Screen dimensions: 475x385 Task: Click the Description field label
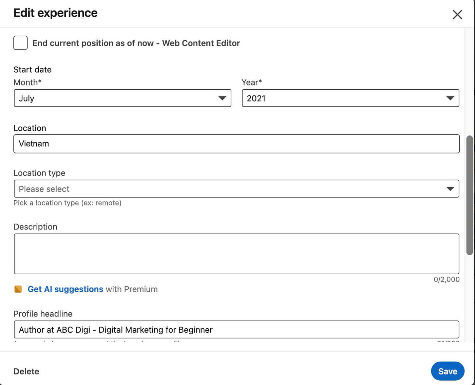click(35, 227)
